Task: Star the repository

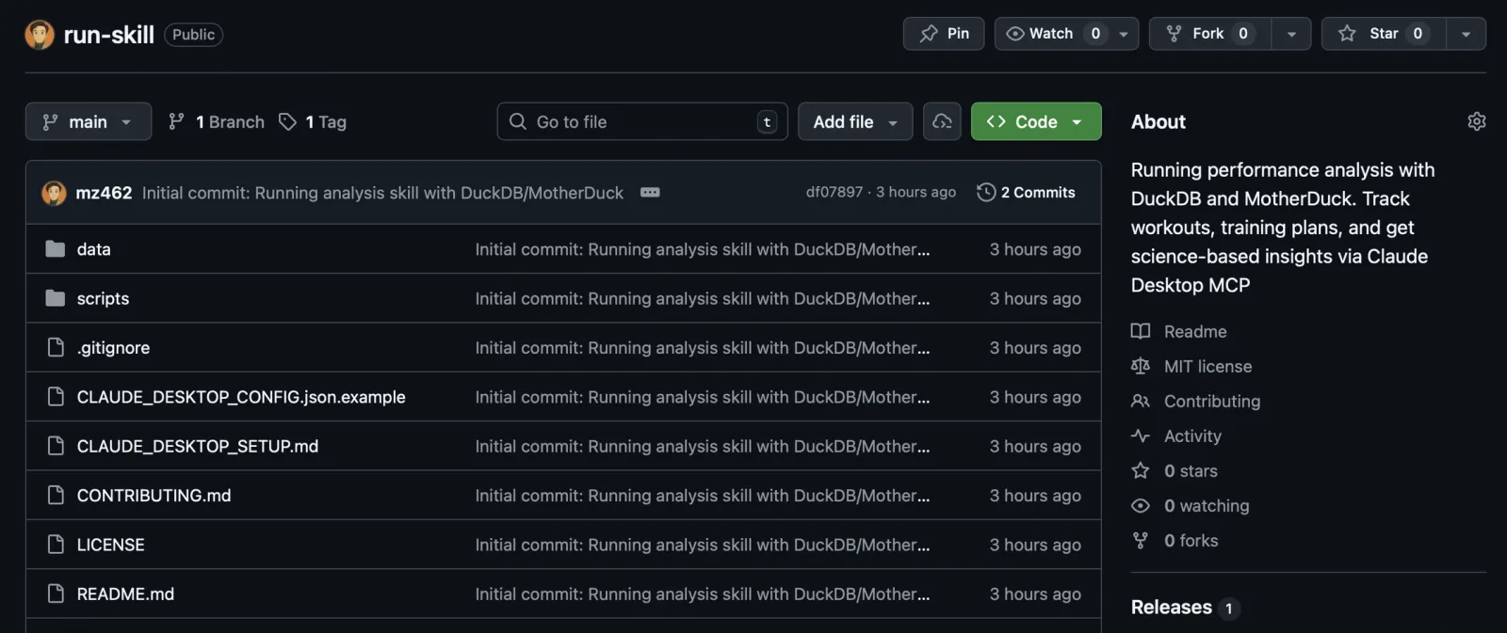Action: click(1383, 34)
